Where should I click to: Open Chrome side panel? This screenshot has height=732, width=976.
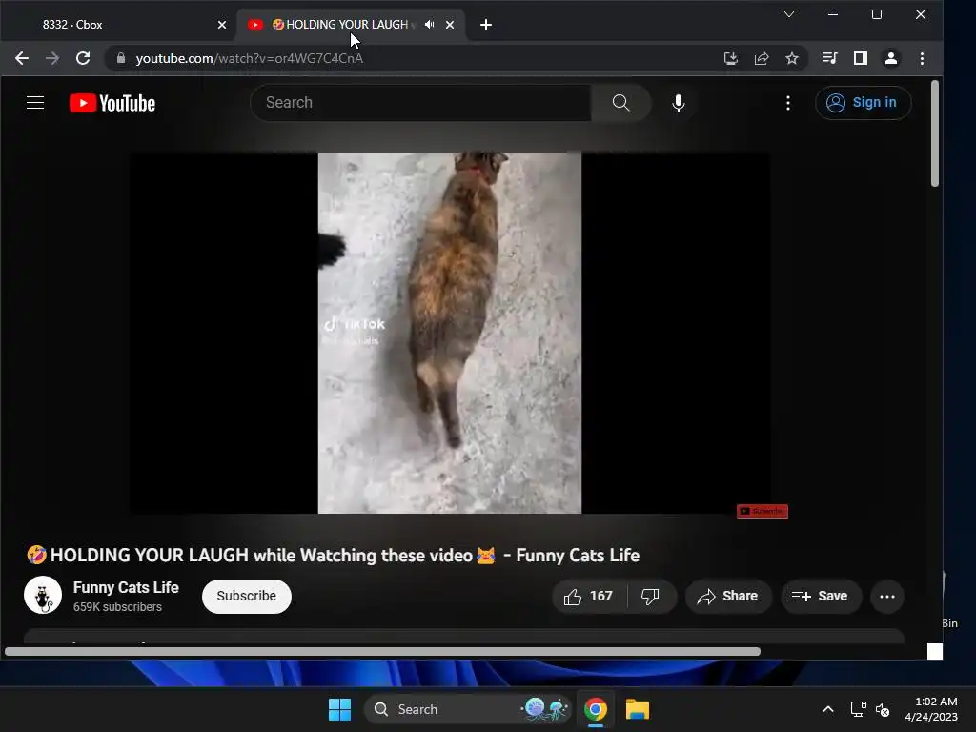(x=861, y=58)
